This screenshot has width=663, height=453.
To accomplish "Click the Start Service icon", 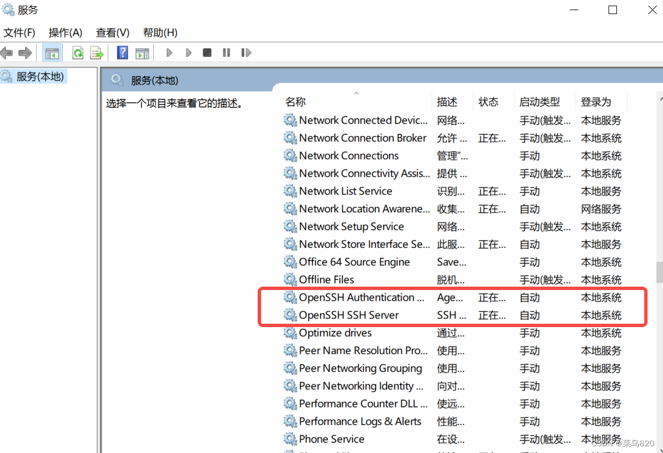I will point(169,52).
